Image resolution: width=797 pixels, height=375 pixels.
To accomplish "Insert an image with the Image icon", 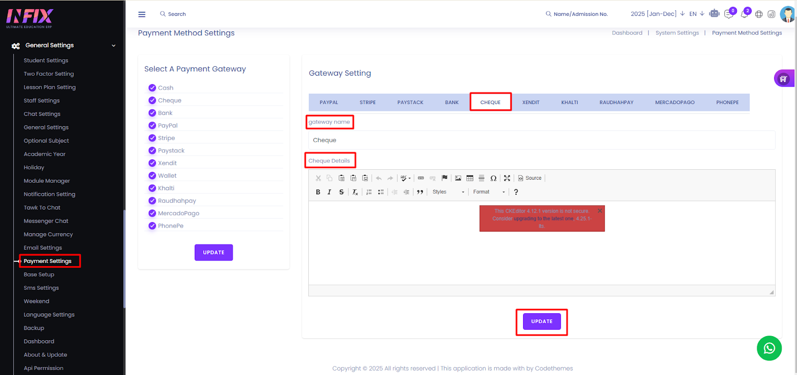I will click(458, 178).
